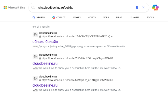Click site name above NrMqwU2 URL
The height and width of the screenshot is (96, 168).
tap(48, 77)
